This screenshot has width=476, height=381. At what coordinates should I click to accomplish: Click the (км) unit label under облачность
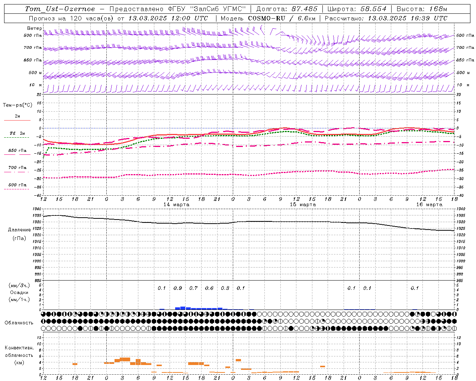click(19, 362)
